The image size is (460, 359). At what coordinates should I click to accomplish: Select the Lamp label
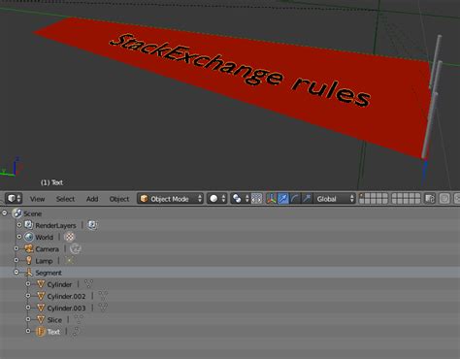44,261
